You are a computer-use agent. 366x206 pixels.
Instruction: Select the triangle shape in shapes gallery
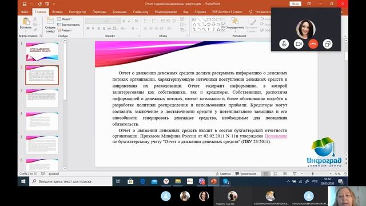click(x=194, y=25)
